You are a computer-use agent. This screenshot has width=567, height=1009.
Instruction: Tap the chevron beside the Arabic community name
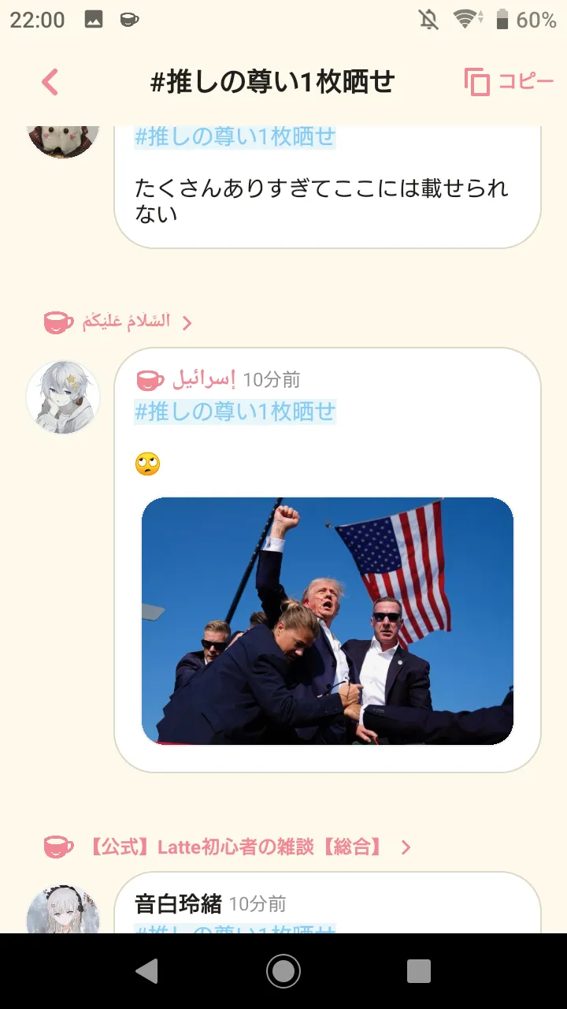pos(187,322)
